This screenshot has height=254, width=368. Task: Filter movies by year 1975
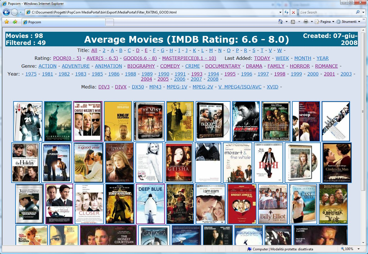[x=31, y=74]
